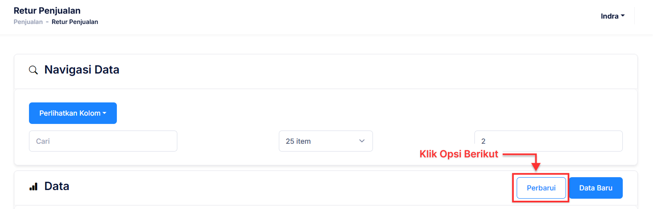The image size is (653, 209).
Task: Click the caret on Perlihatkan Kolom button
Action: 104,113
